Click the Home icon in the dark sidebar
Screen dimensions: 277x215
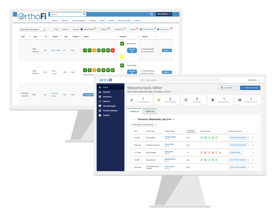pyautogui.click(x=100, y=87)
